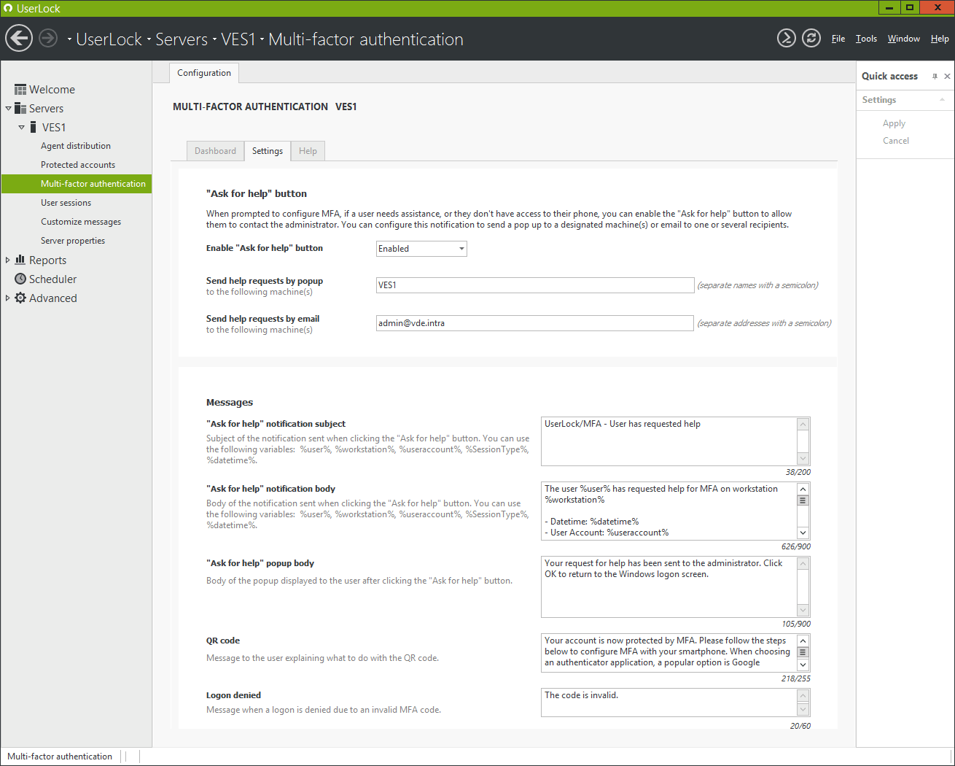Collapse the Servers tree node
This screenshot has height=766, width=955.
(8, 109)
